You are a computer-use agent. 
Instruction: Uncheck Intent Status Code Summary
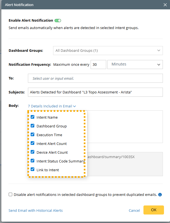33,161
